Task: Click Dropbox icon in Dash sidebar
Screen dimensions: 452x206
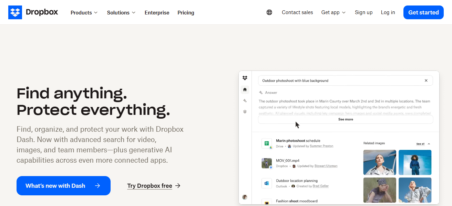Action: pos(245,78)
